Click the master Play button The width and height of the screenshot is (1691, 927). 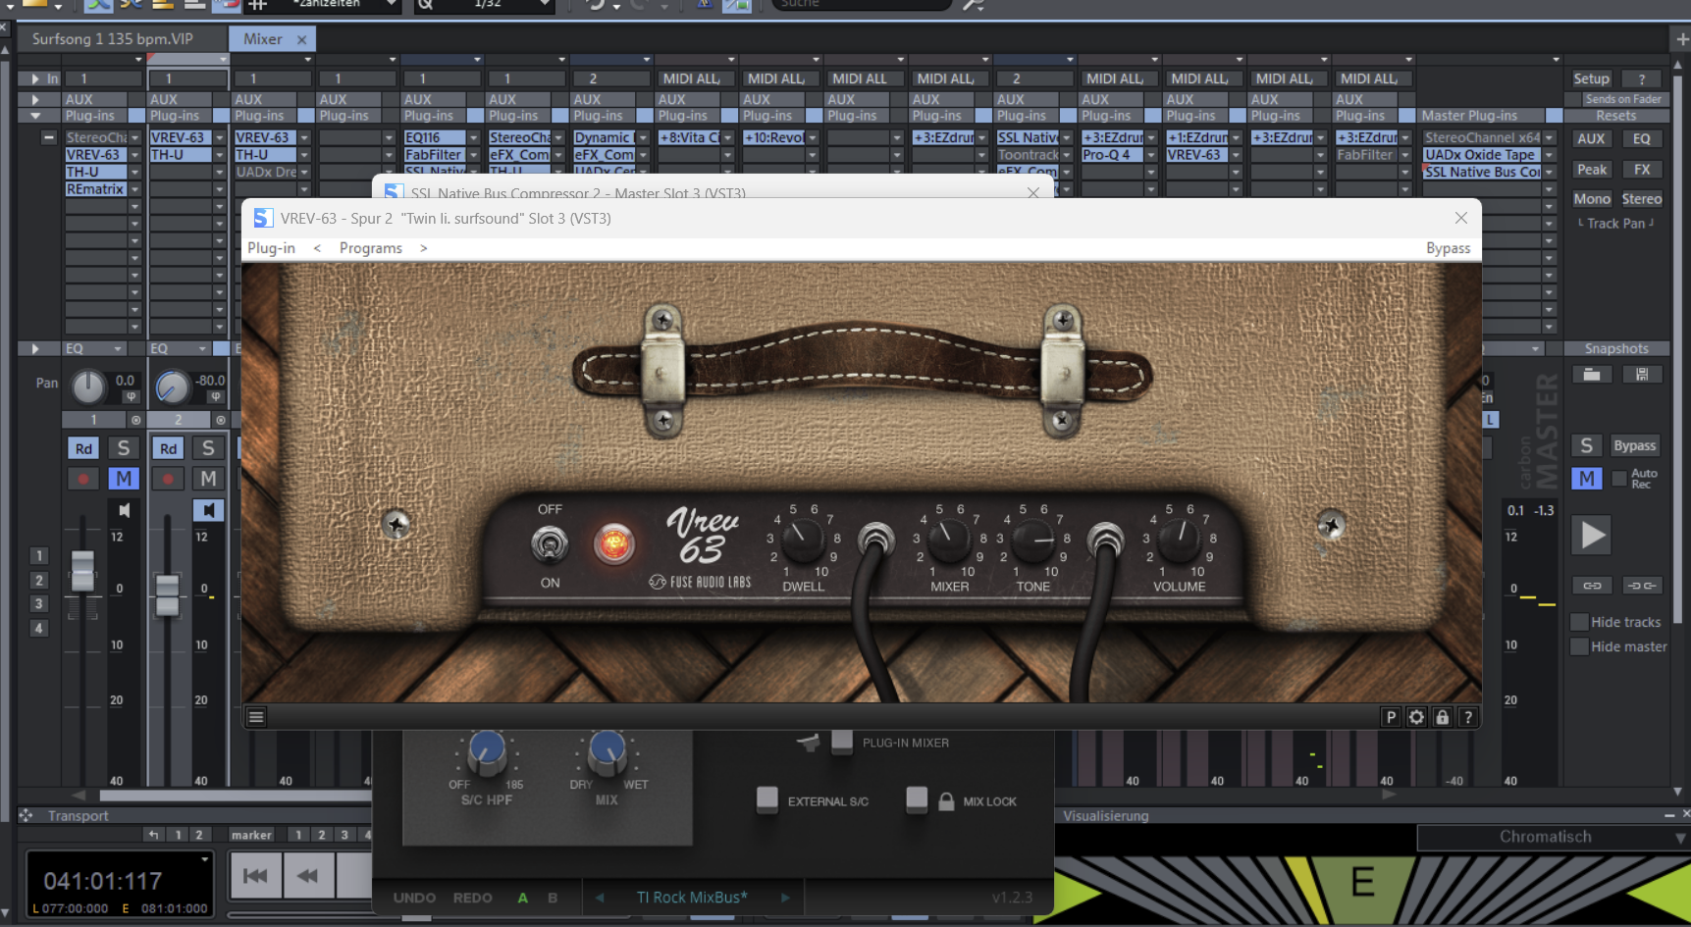pyautogui.click(x=1593, y=535)
